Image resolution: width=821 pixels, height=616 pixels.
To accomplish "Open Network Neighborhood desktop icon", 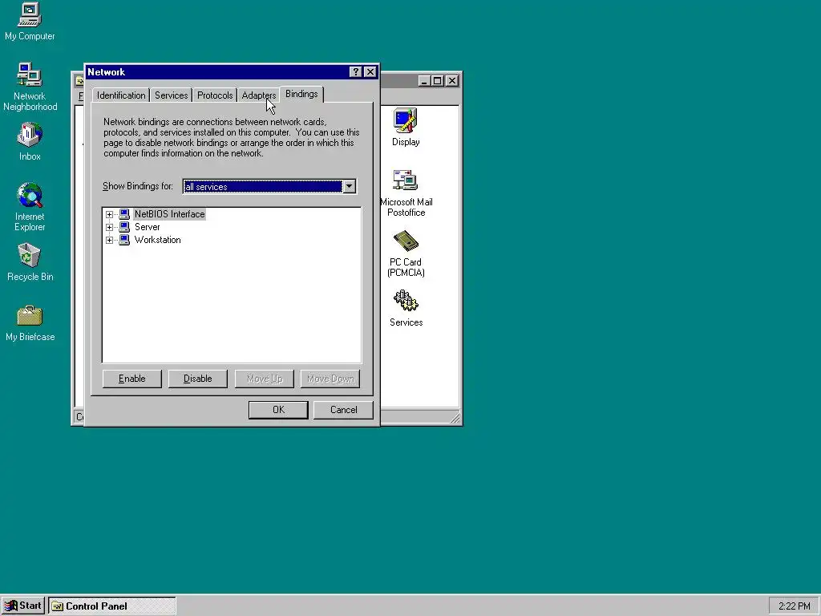I will tap(30, 87).
